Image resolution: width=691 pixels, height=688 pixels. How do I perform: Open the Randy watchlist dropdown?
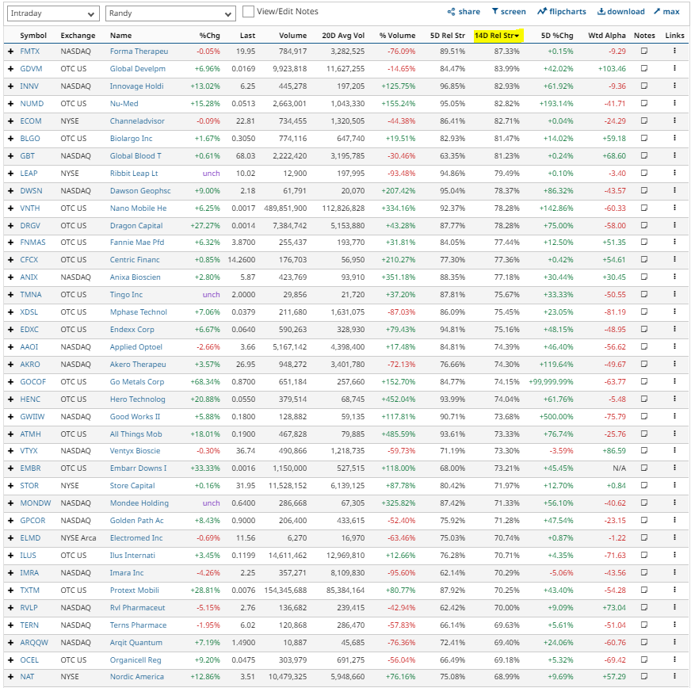[x=170, y=13]
